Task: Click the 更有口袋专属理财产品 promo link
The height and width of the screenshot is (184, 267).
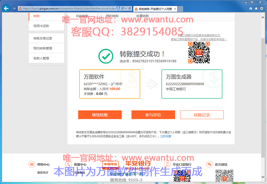Action: tap(199, 39)
